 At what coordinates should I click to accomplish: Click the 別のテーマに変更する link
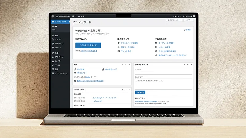[89, 51]
